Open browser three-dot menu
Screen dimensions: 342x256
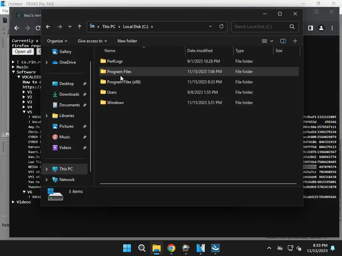pyautogui.click(x=332, y=28)
